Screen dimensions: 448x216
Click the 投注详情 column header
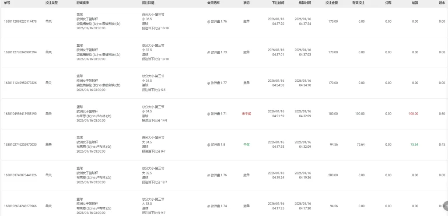[x=148, y=3]
